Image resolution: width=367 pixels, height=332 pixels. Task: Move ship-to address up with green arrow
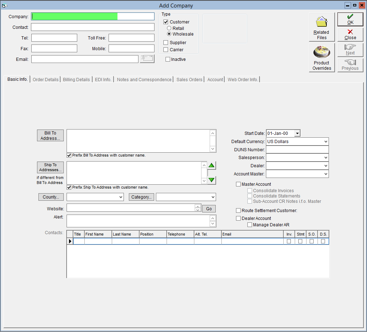[211, 165]
